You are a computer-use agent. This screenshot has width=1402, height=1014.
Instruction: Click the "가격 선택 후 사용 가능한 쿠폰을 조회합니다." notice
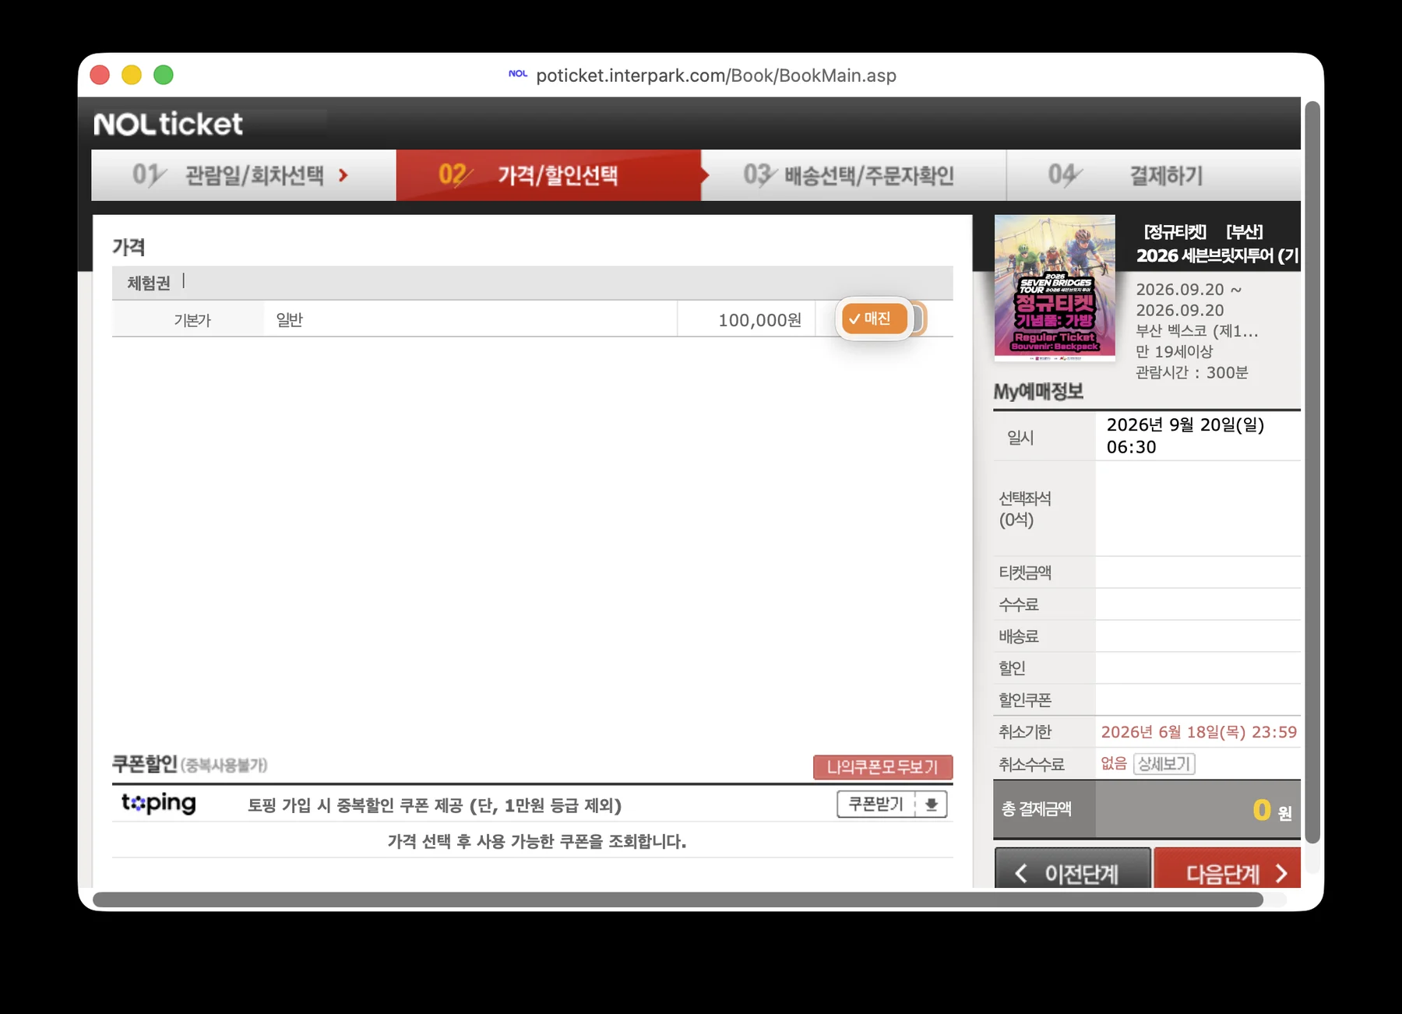click(537, 841)
